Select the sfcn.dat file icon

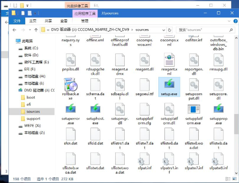[x=71, y=134]
